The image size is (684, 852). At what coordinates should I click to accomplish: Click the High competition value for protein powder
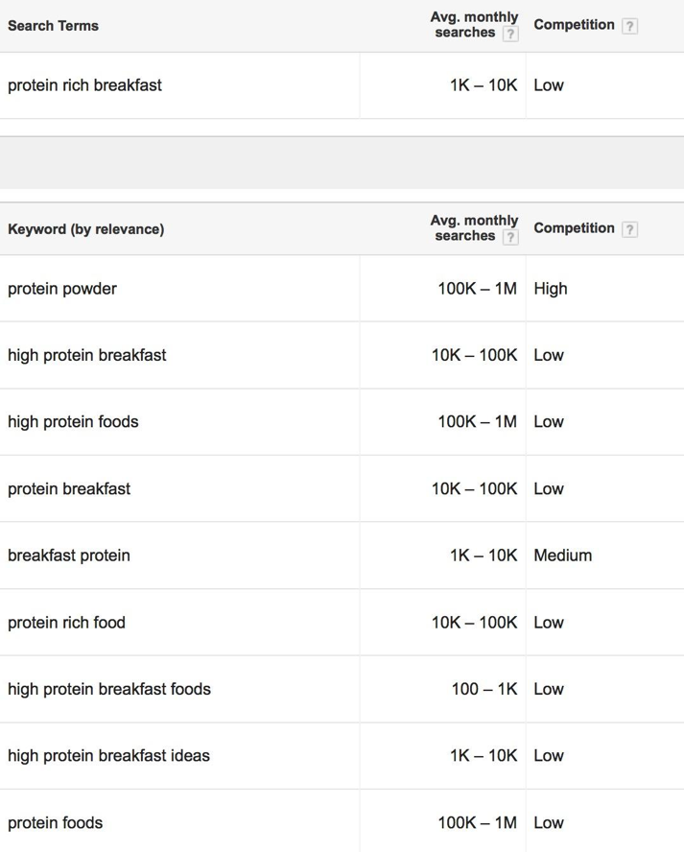click(x=551, y=289)
